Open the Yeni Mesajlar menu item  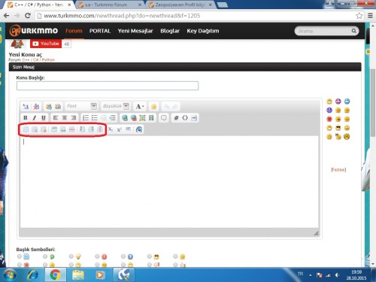(x=135, y=31)
